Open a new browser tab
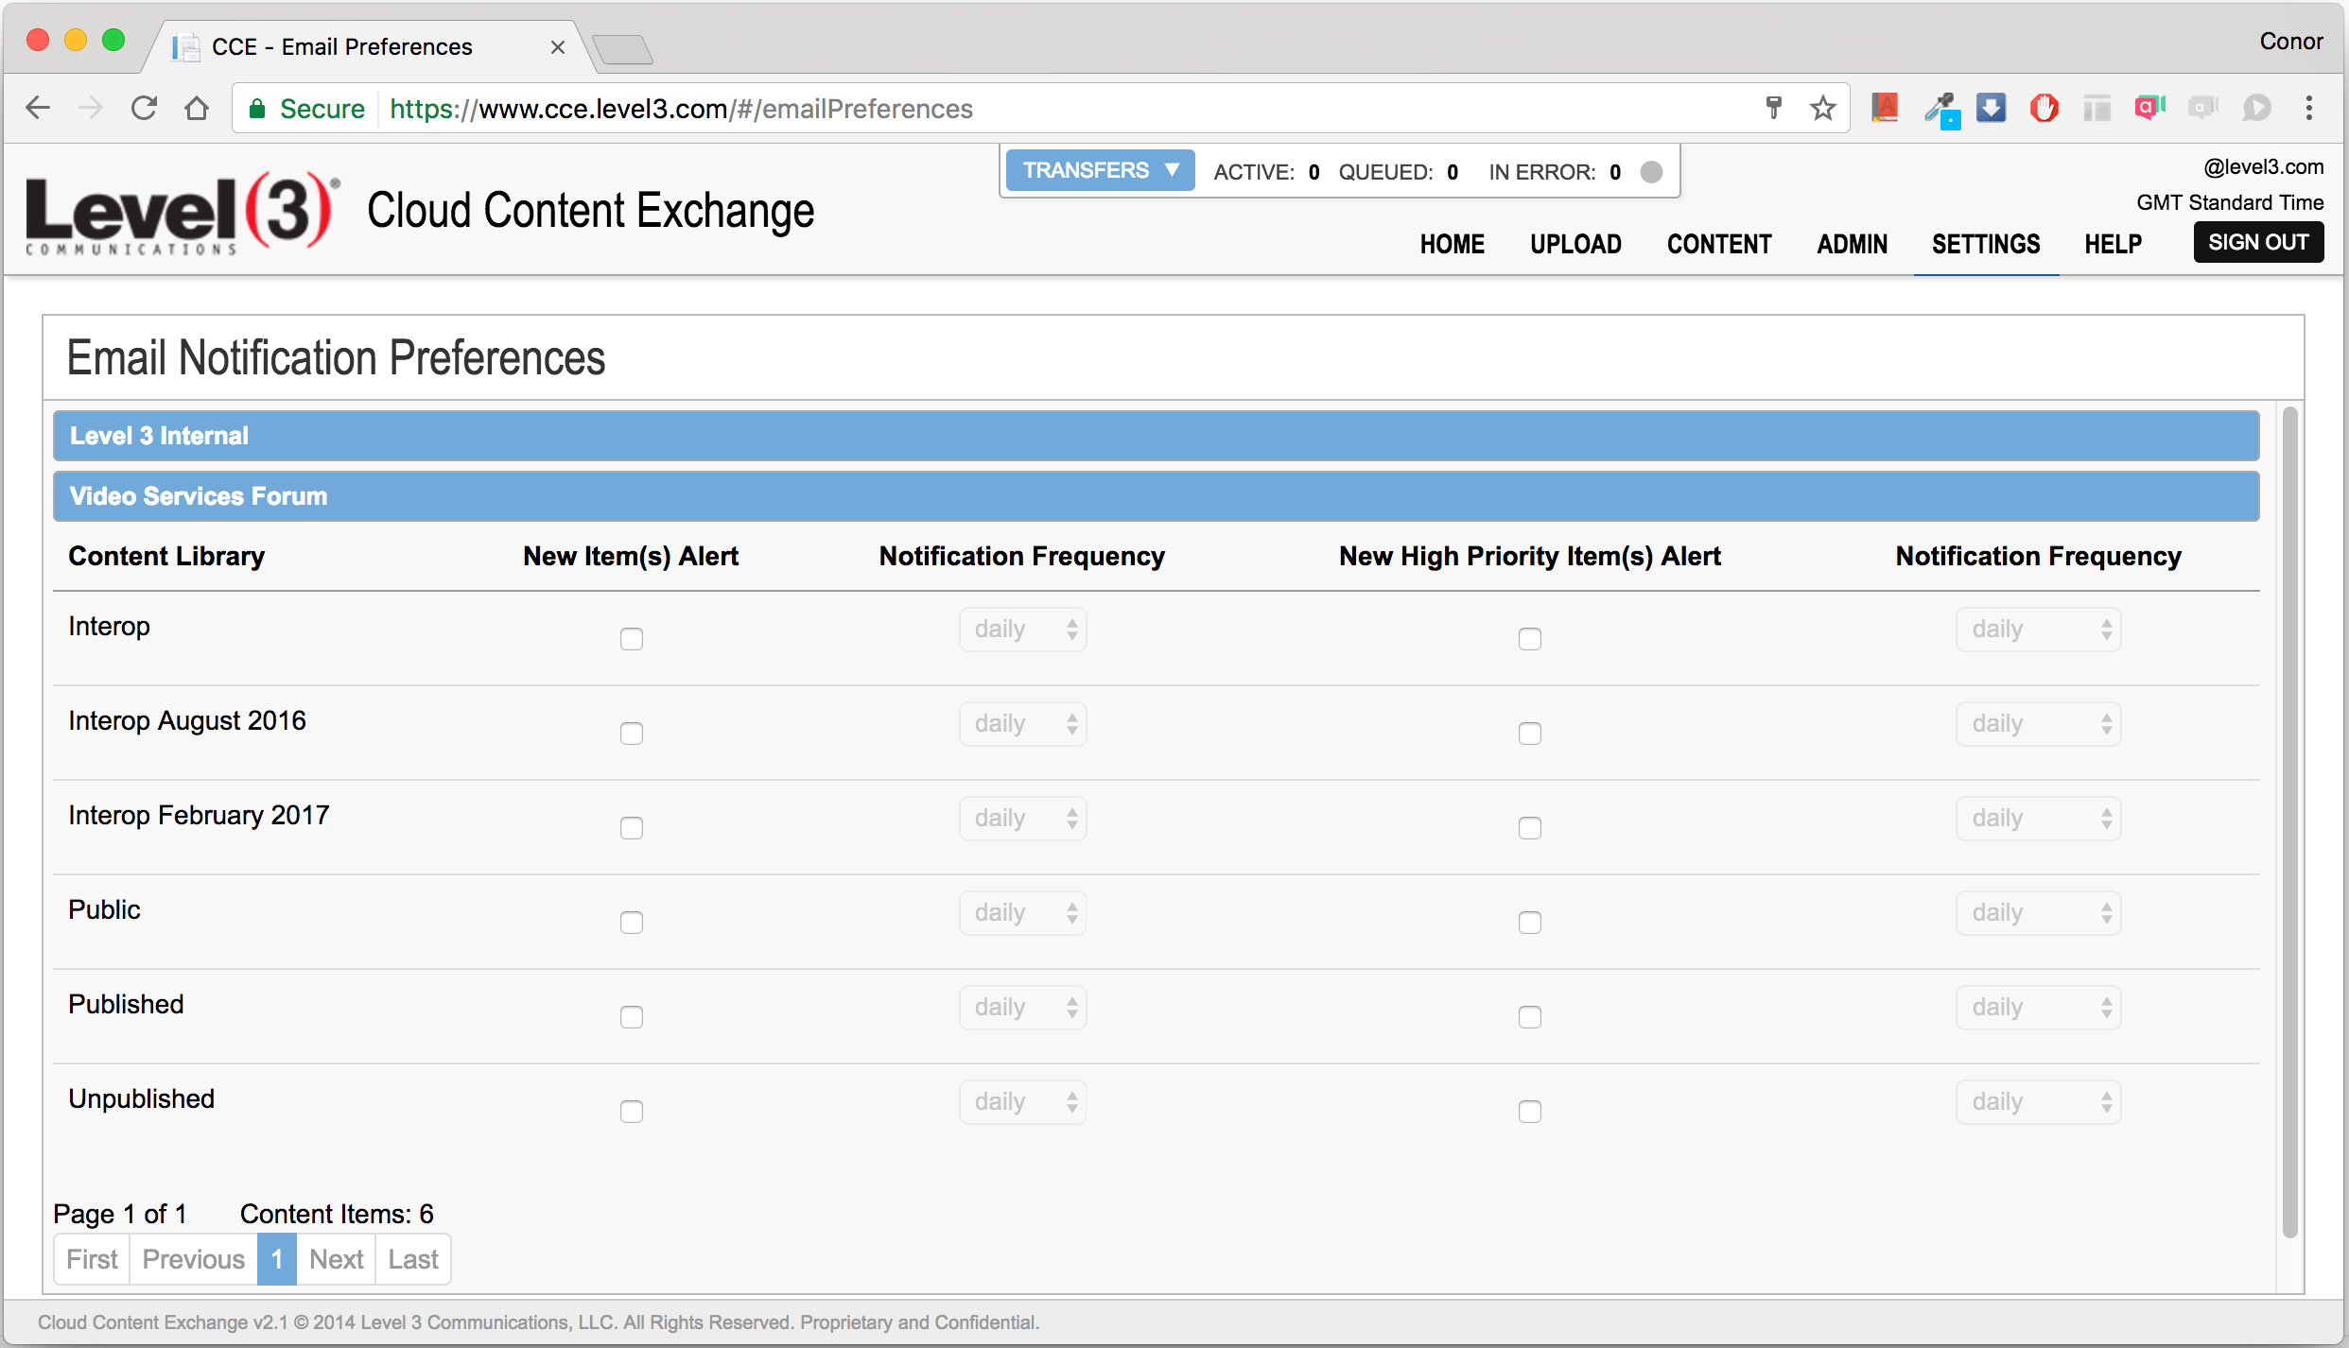The image size is (2349, 1348). pos(622,49)
